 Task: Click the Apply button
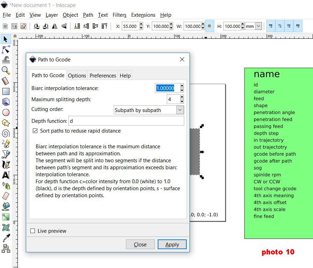tap(172, 245)
